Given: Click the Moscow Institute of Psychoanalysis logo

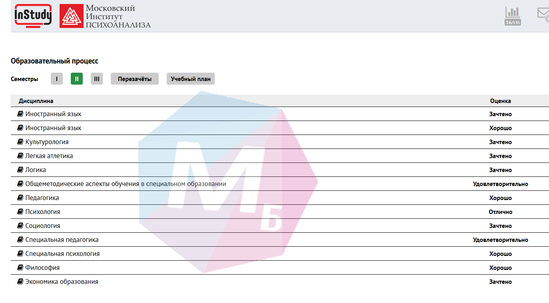Looking at the screenshot, I should click(x=105, y=16).
